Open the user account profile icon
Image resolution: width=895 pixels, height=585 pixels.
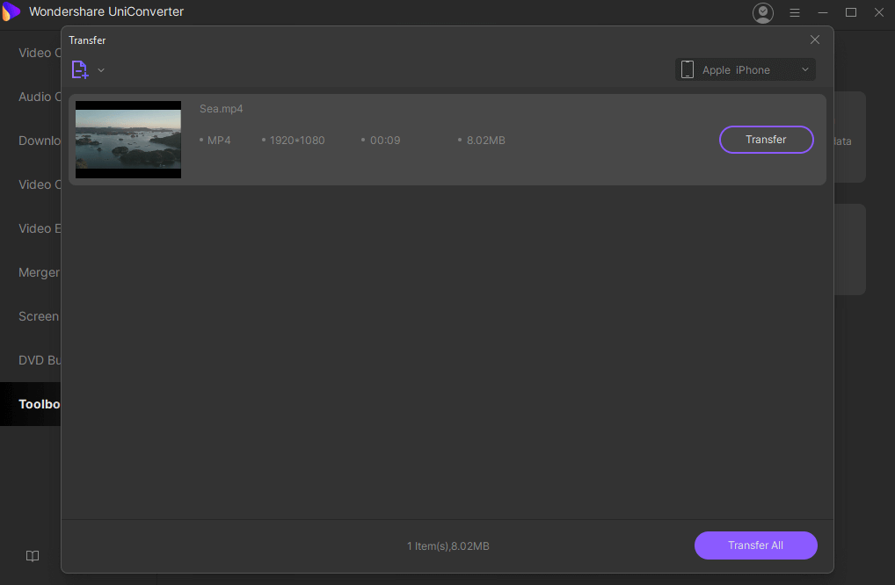click(x=762, y=12)
